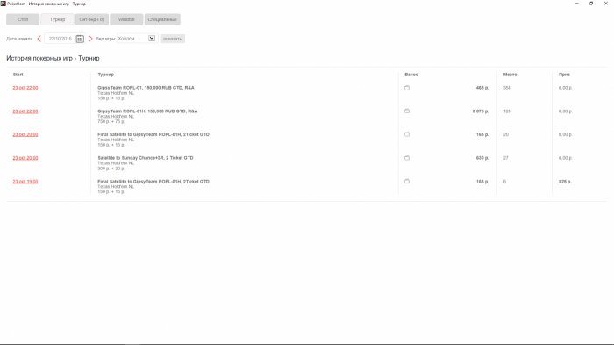Click the 825 р. prize amount

point(565,182)
